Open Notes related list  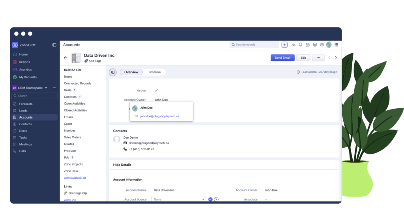pos(68,77)
